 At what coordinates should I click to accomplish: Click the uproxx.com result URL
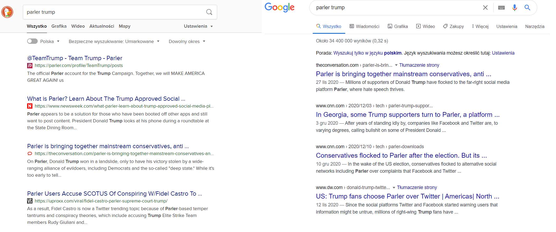click(101, 201)
